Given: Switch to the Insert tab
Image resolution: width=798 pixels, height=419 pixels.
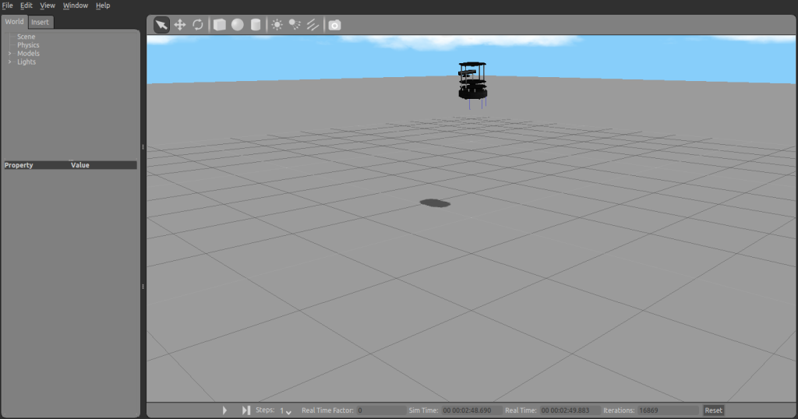Looking at the screenshot, I should pos(41,22).
